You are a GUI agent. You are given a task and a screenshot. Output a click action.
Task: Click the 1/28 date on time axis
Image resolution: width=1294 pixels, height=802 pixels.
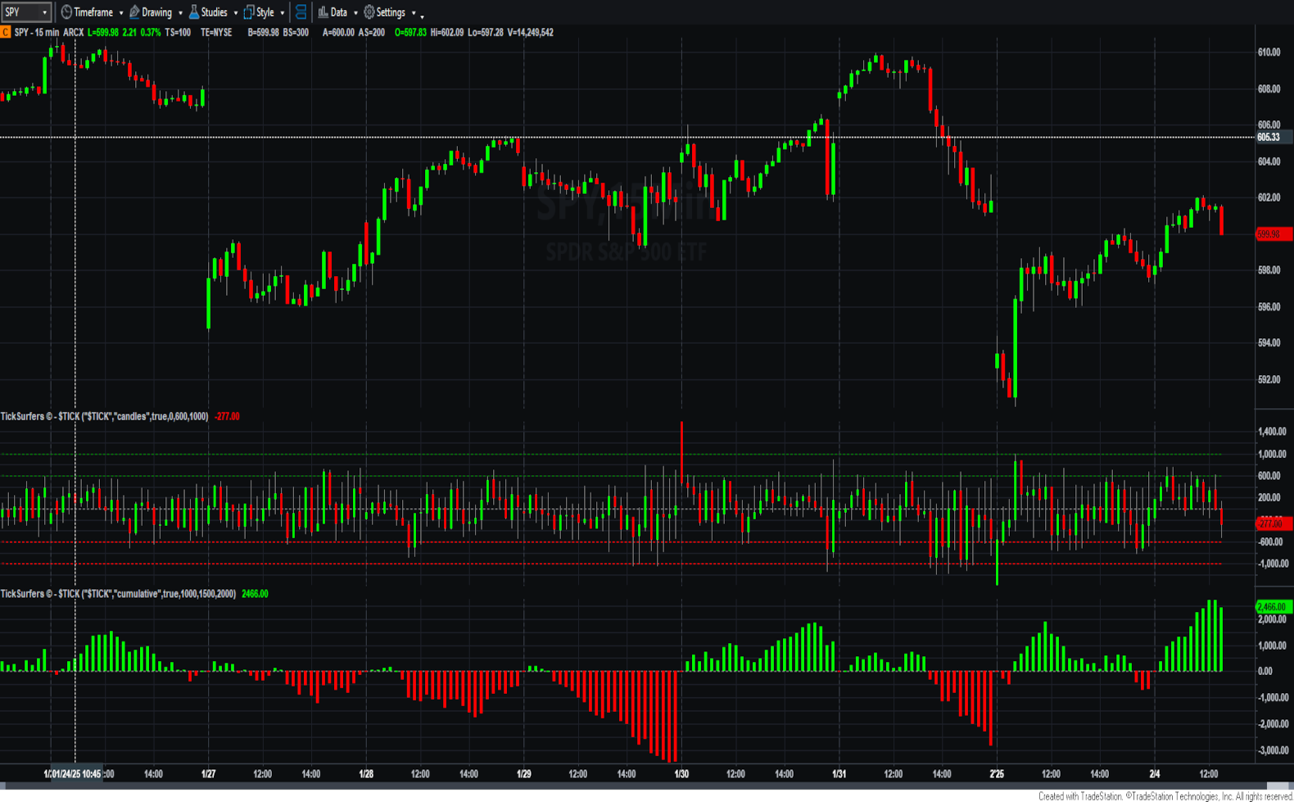pyautogui.click(x=367, y=774)
